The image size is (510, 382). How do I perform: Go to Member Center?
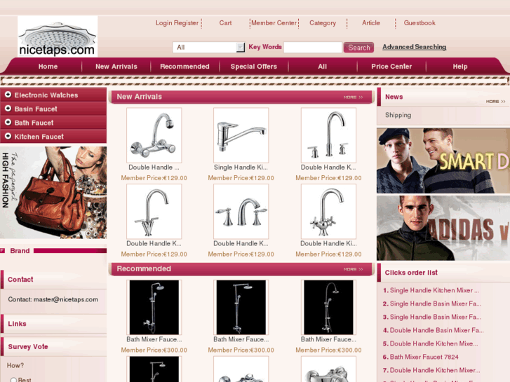pos(274,22)
